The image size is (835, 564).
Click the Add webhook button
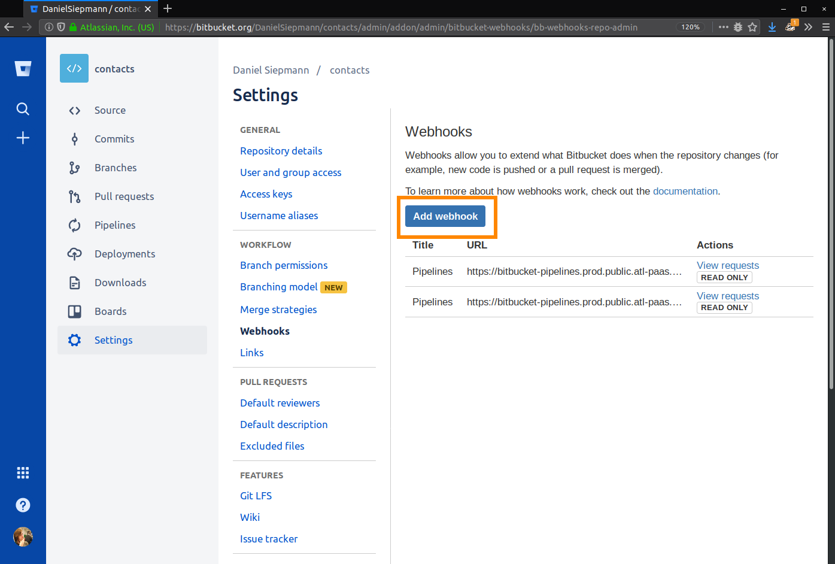(445, 216)
